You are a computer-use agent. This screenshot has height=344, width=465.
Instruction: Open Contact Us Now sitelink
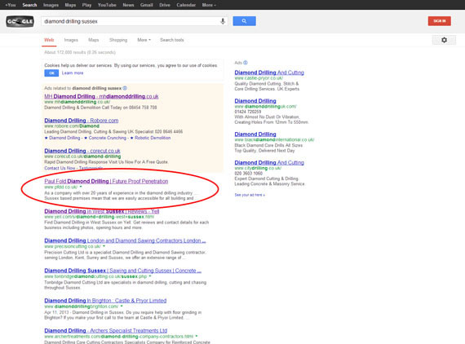point(60,168)
